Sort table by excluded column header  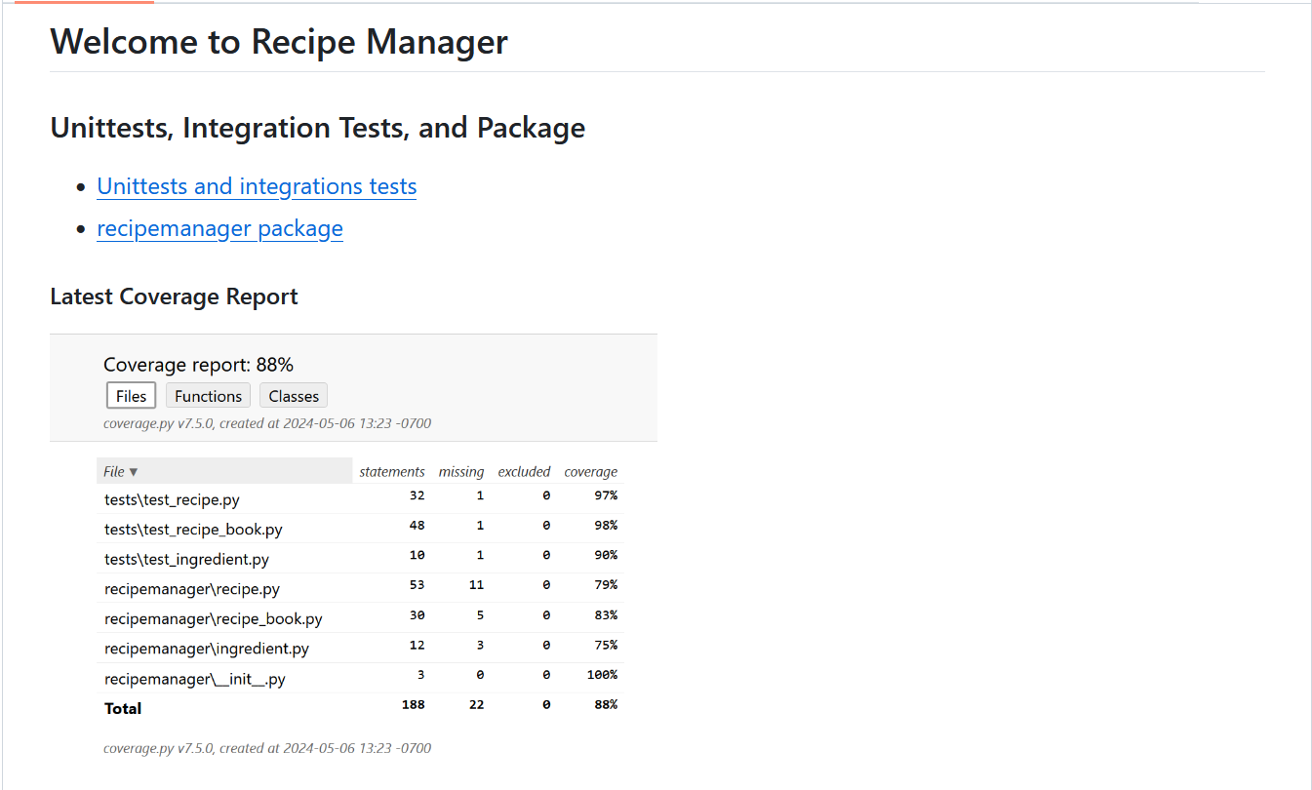[x=524, y=472]
